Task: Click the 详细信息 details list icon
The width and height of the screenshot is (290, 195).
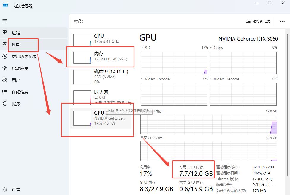Action: pyautogui.click(x=5, y=92)
